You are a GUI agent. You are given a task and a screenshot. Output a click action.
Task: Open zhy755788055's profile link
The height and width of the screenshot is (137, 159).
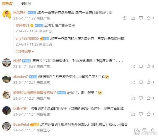coord(27,38)
